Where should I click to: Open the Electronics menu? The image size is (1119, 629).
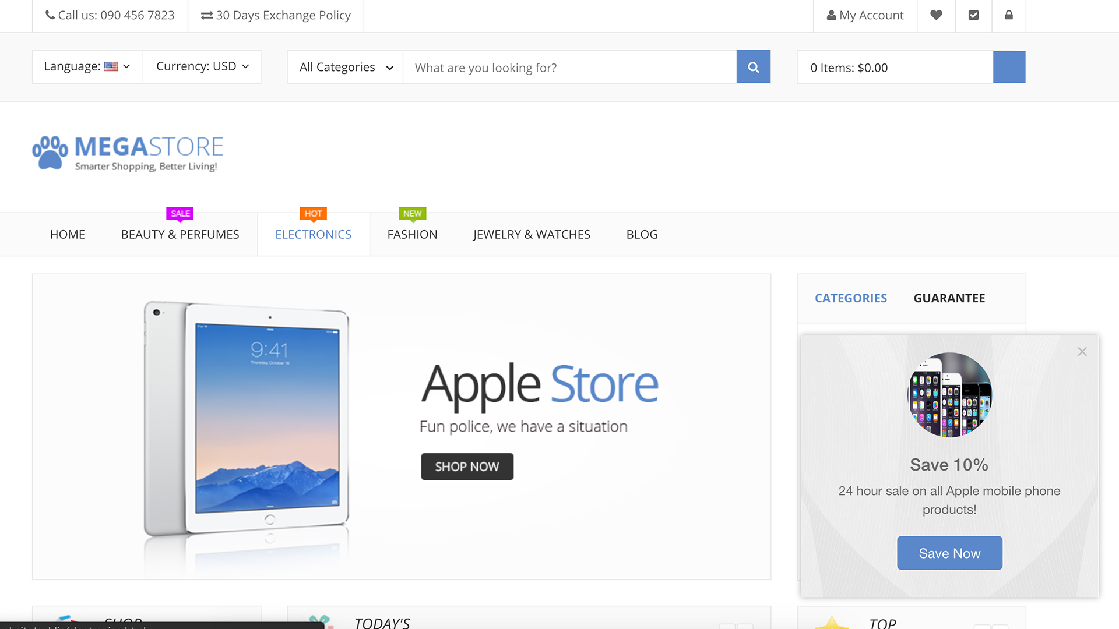314,235
